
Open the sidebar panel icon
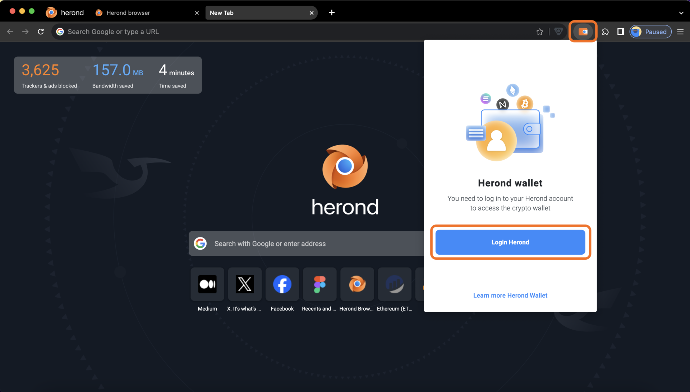click(620, 32)
